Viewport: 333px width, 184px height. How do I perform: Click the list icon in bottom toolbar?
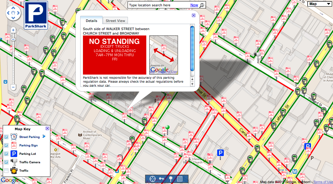click(180, 179)
